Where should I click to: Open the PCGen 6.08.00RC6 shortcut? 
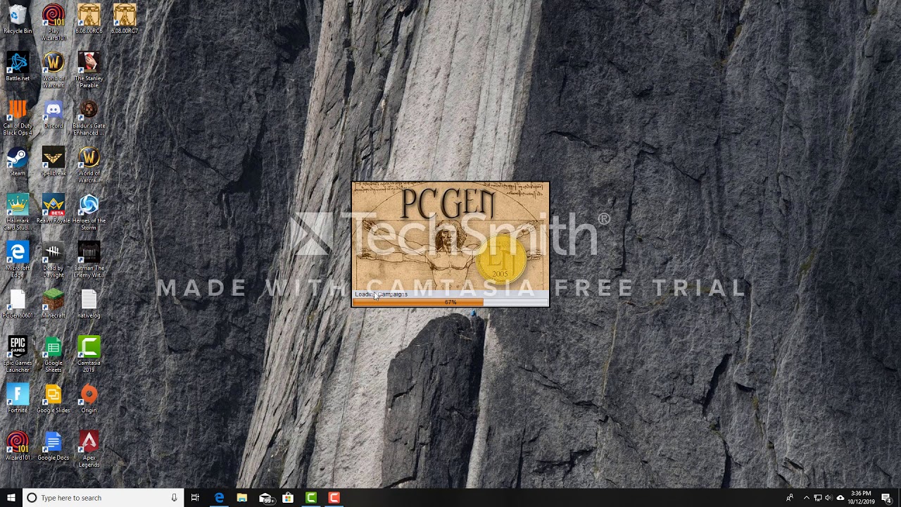point(89,19)
